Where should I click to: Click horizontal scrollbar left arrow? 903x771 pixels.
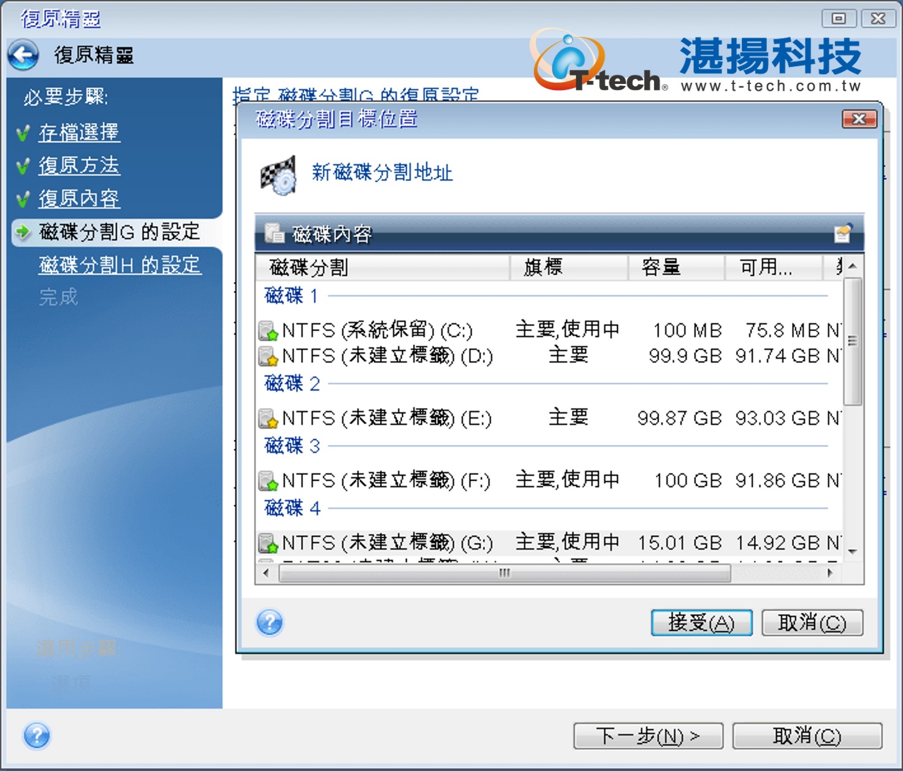click(266, 574)
